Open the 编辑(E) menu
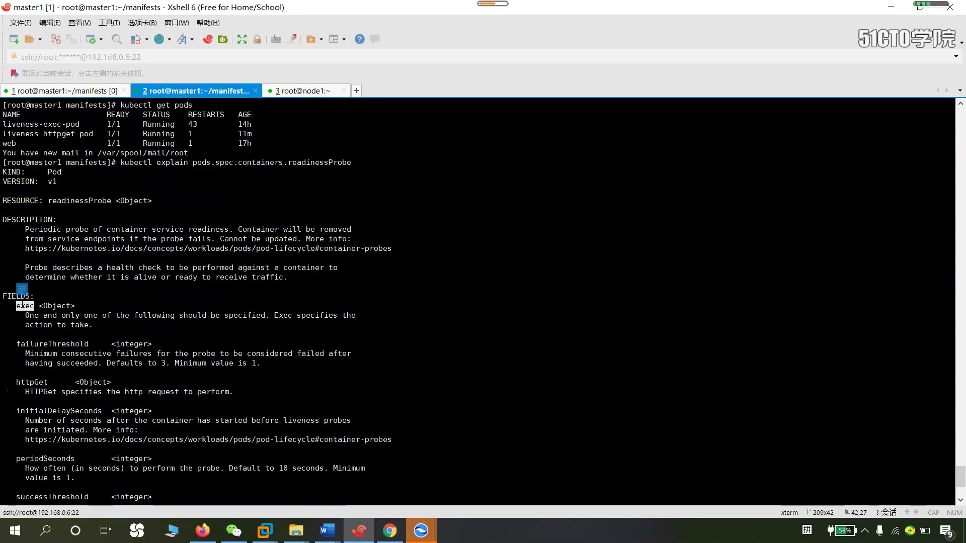966x543 pixels. click(50, 23)
